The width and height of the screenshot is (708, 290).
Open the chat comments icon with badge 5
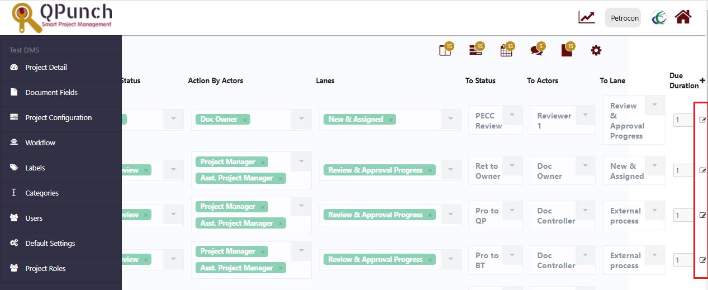tap(537, 50)
